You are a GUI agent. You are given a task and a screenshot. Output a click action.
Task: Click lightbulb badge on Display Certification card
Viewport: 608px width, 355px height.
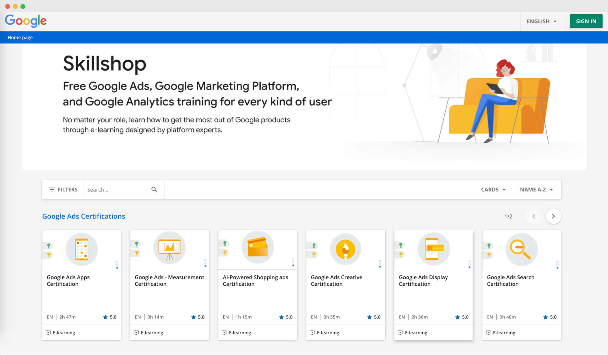[x=401, y=245]
